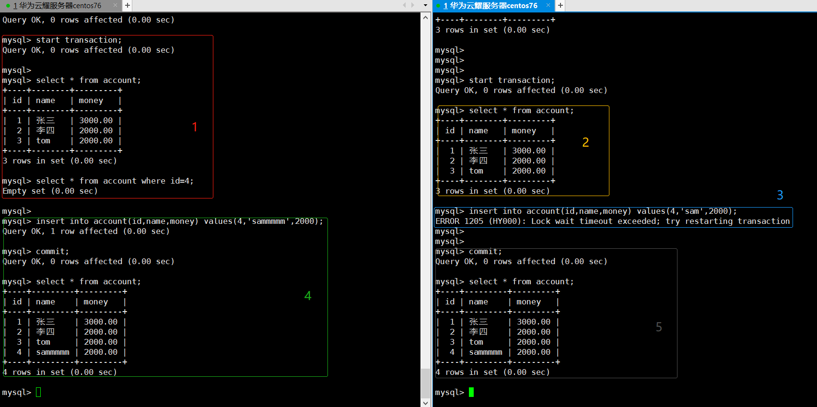This screenshot has width=817, height=407.
Task: Click the left terminal's scrollbar thumb
Action: (425, 384)
